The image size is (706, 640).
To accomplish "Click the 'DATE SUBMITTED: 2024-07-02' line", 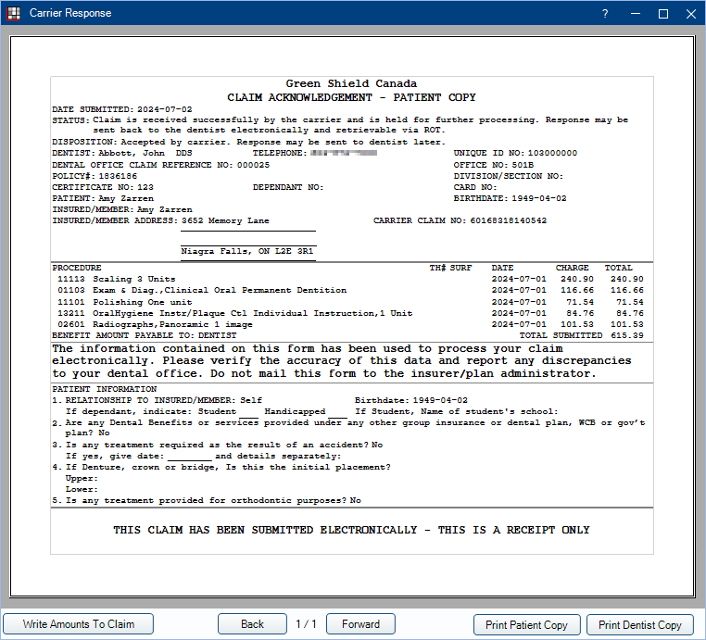I will pyautogui.click(x=122, y=109).
